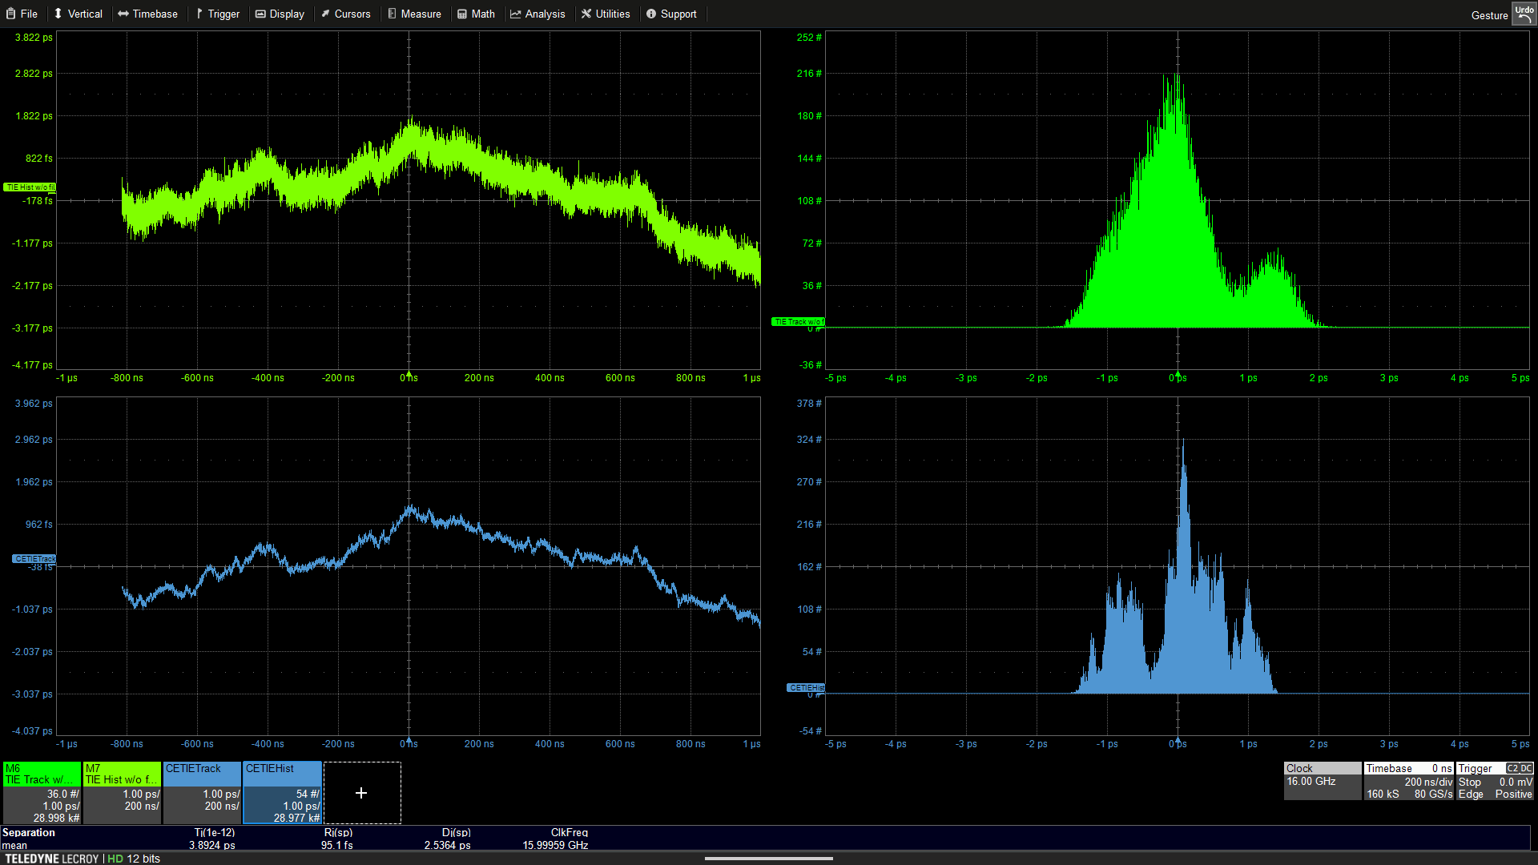This screenshot has height=865, width=1538.
Task: Click the Cursors menu icon
Action: point(326,14)
